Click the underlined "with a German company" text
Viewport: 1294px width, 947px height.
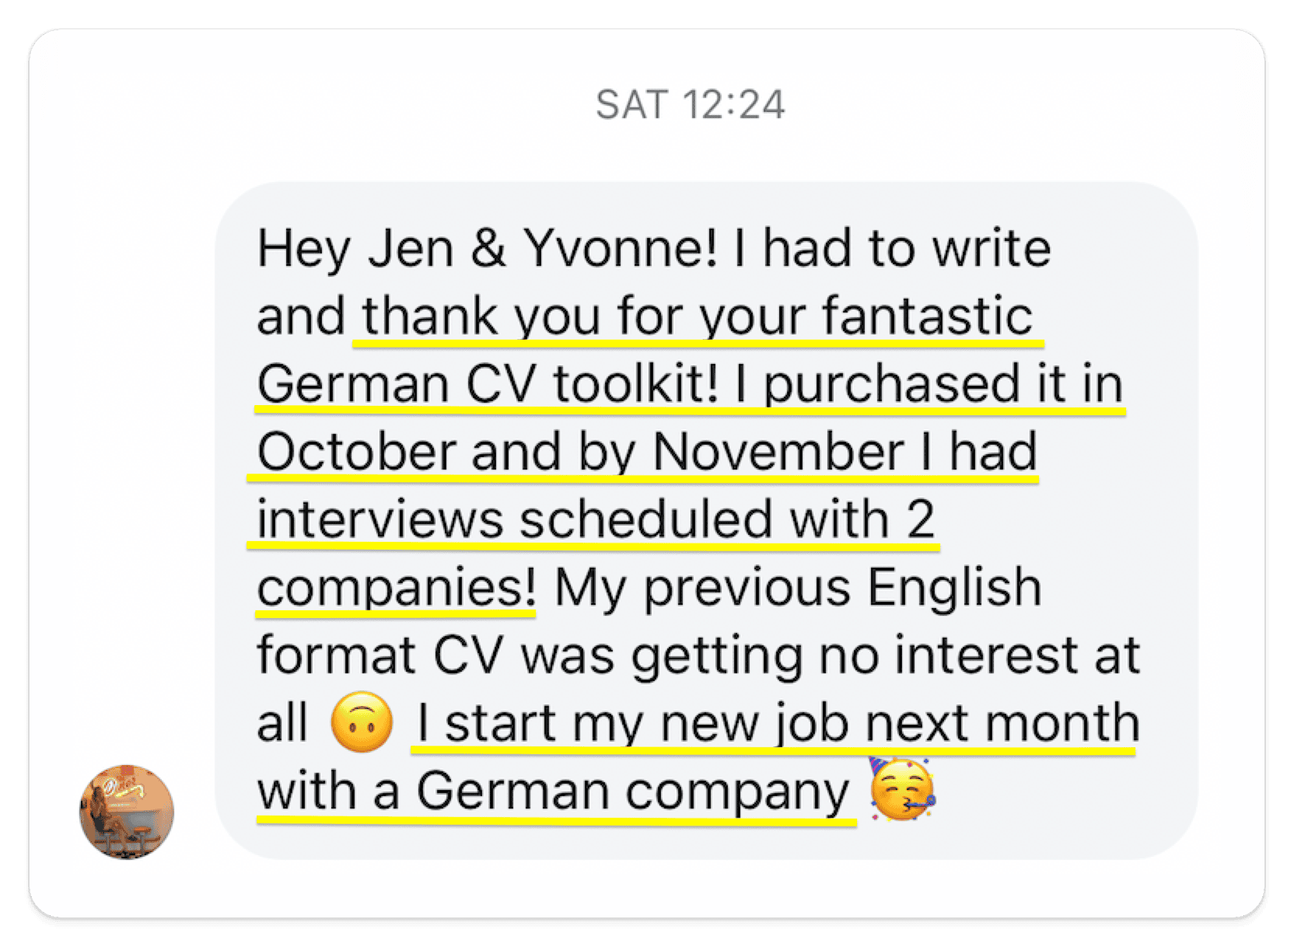(x=554, y=791)
